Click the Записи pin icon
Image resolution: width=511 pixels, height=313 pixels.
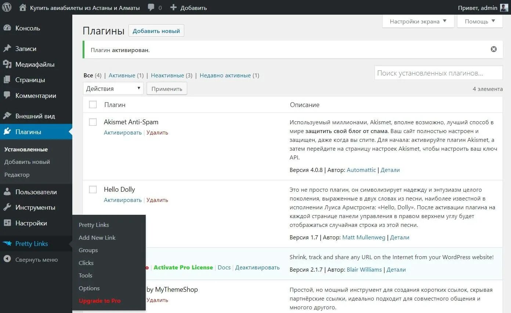(x=7, y=49)
